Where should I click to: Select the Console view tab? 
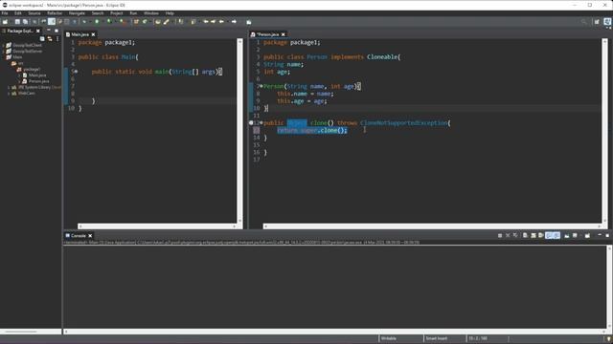(78, 236)
